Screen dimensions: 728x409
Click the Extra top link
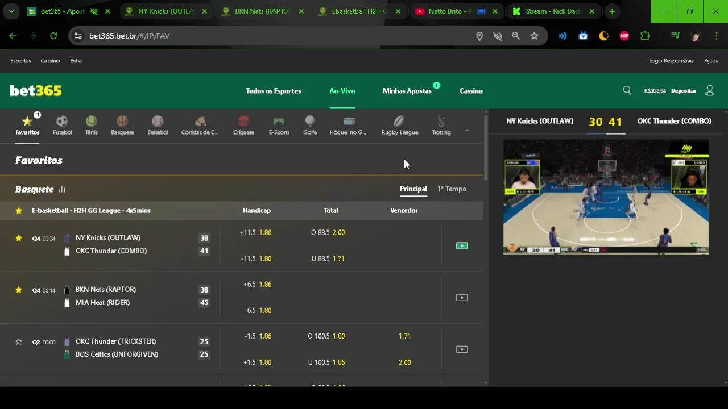coord(76,61)
